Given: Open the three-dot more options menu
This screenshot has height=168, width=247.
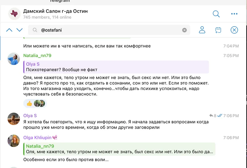Looking at the screenshot, I should click(234, 14).
